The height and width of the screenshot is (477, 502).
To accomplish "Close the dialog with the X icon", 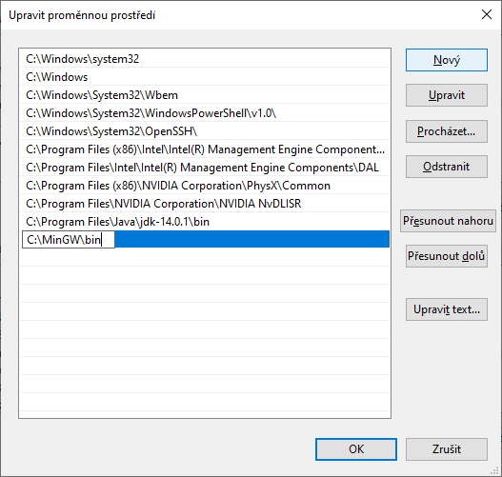I will pyautogui.click(x=487, y=14).
